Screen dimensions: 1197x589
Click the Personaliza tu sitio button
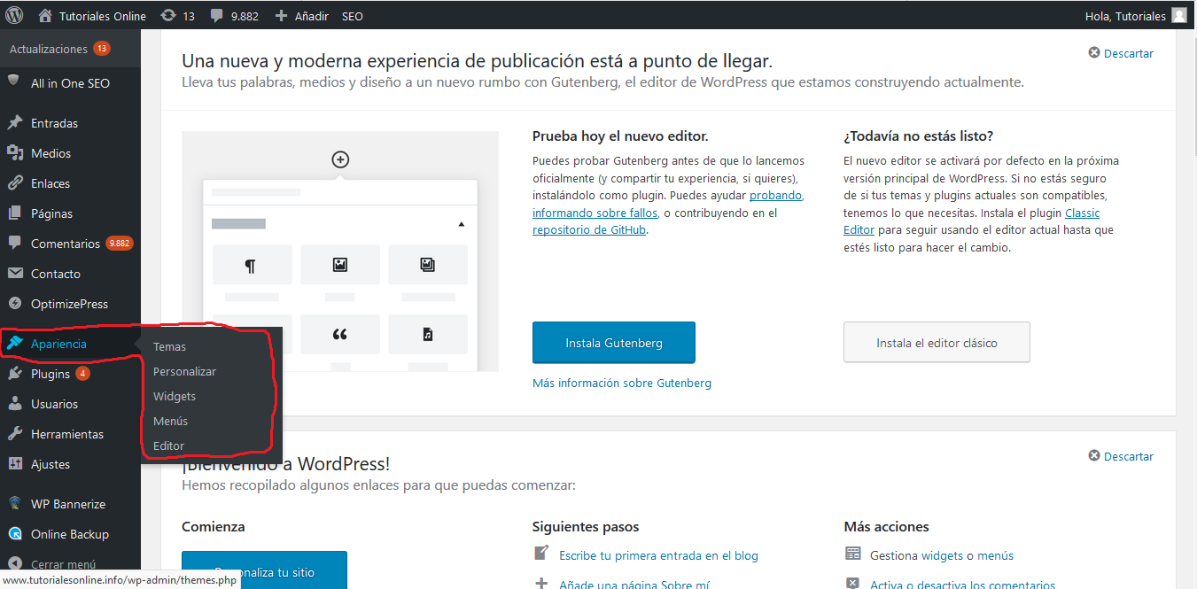point(264,570)
